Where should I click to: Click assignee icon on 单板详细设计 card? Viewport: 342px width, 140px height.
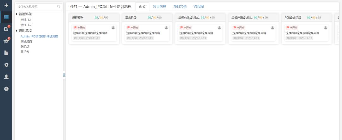pos(272,27)
